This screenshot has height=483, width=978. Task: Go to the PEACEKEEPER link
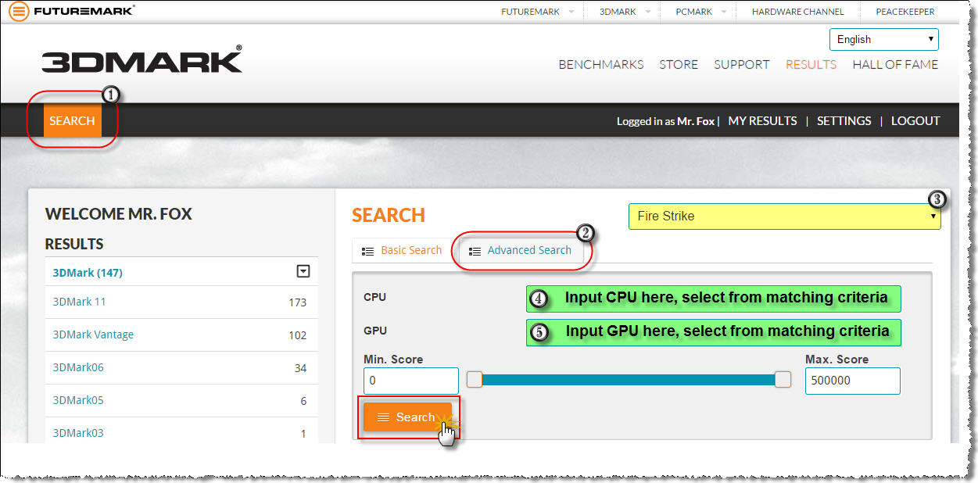[905, 12]
